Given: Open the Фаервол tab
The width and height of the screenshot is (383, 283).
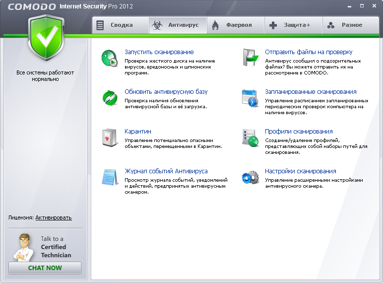Looking at the screenshot, I should tap(236, 25).
